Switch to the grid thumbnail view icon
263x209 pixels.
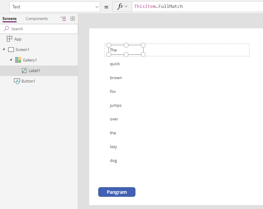tap(73, 18)
